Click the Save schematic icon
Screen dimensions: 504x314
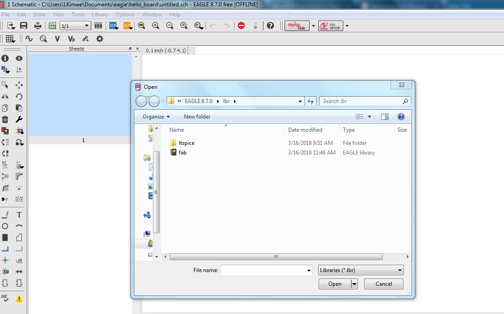pyautogui.click(x=24, y=26)
